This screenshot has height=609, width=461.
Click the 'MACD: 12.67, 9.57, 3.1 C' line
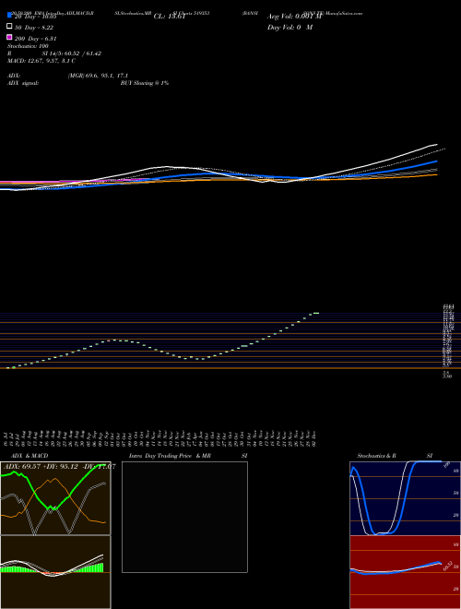click(41, 61)
